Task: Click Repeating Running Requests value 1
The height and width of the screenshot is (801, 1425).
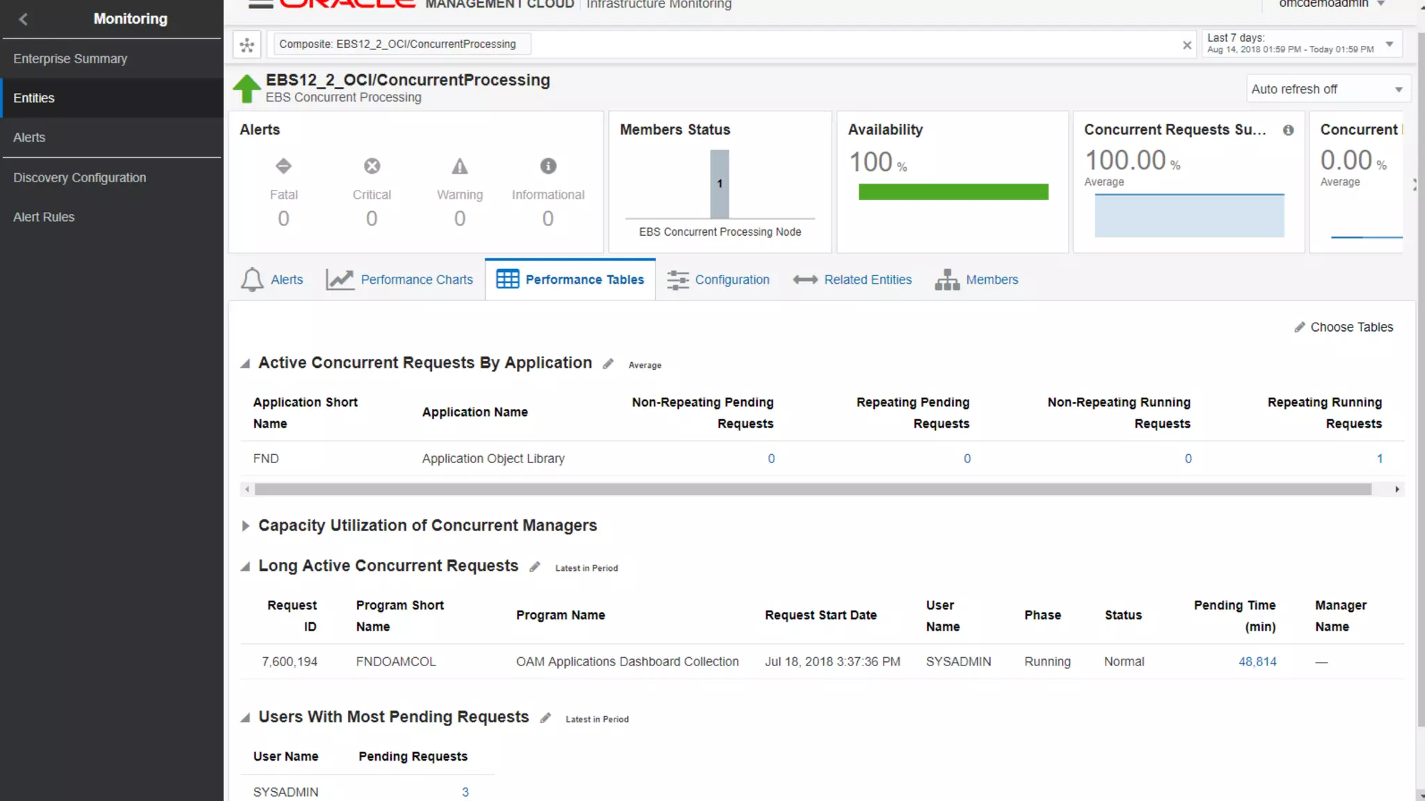Action: click(x=1379, y=458)
